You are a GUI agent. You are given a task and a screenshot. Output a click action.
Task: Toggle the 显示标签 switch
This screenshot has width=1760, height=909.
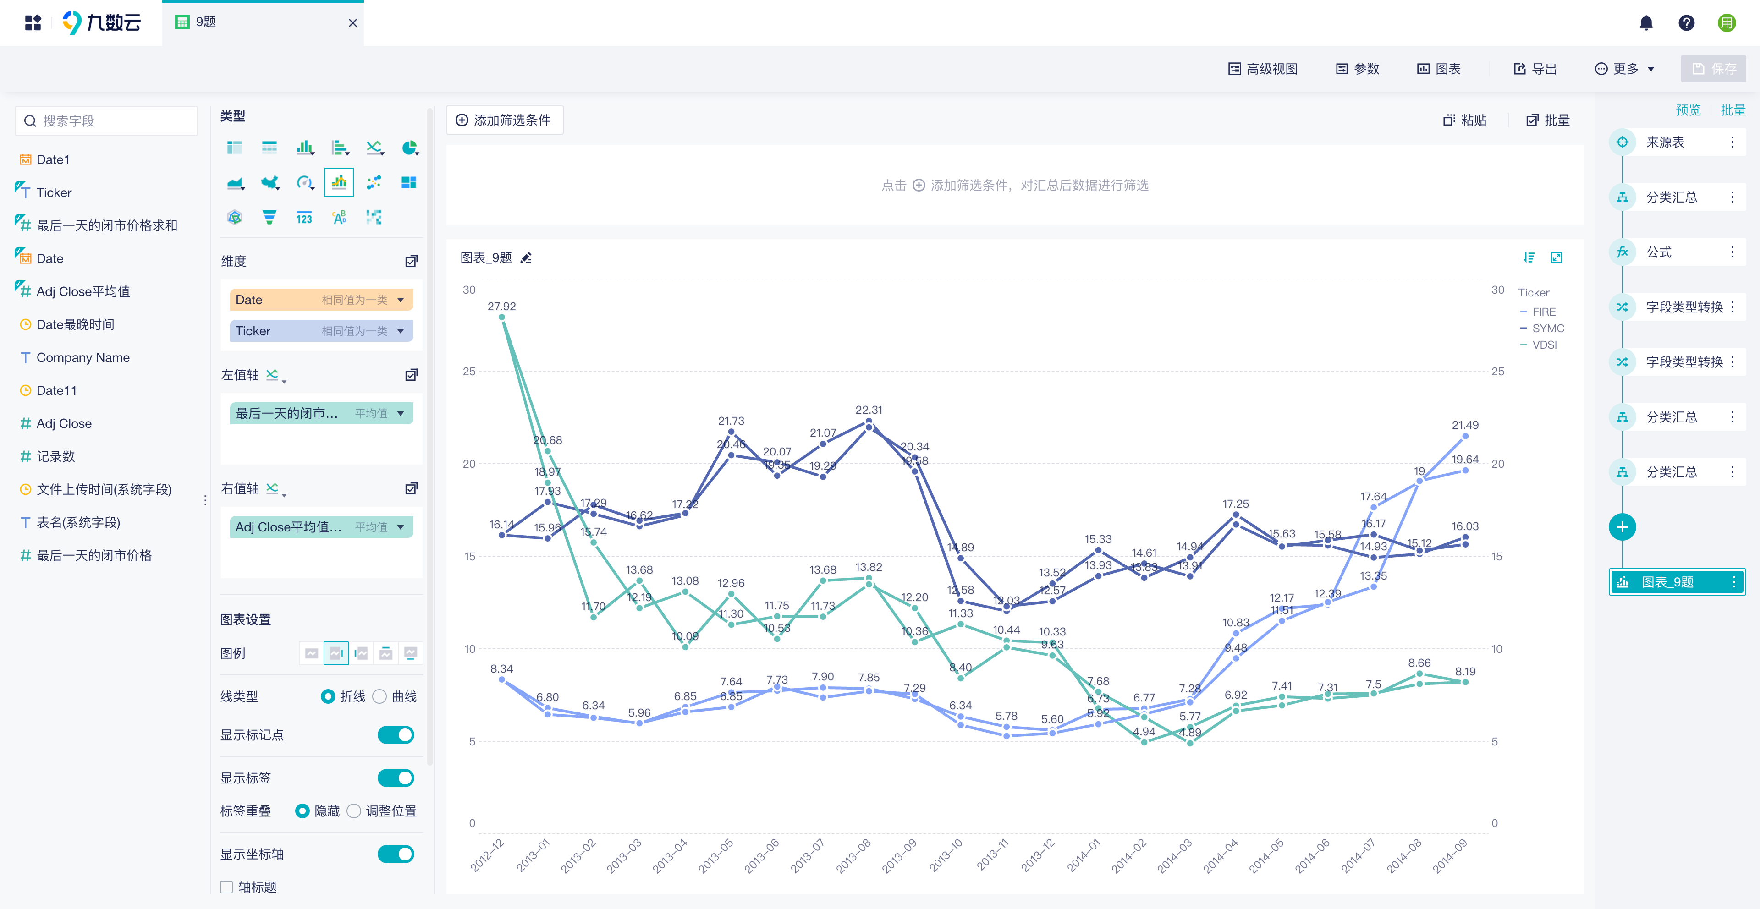396,778
